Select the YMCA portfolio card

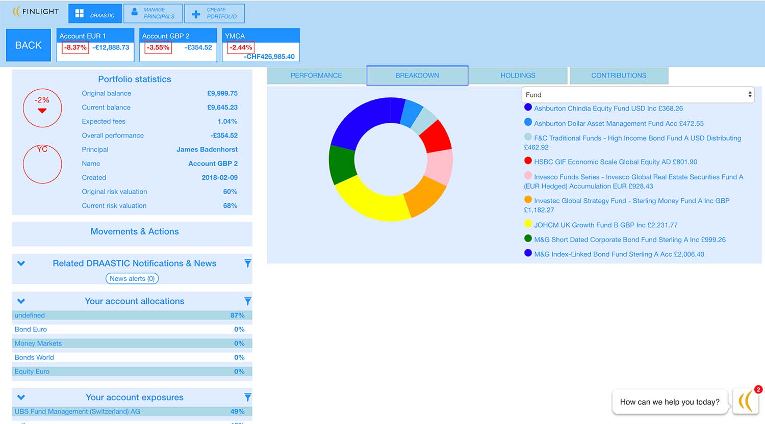pos(261,45)
